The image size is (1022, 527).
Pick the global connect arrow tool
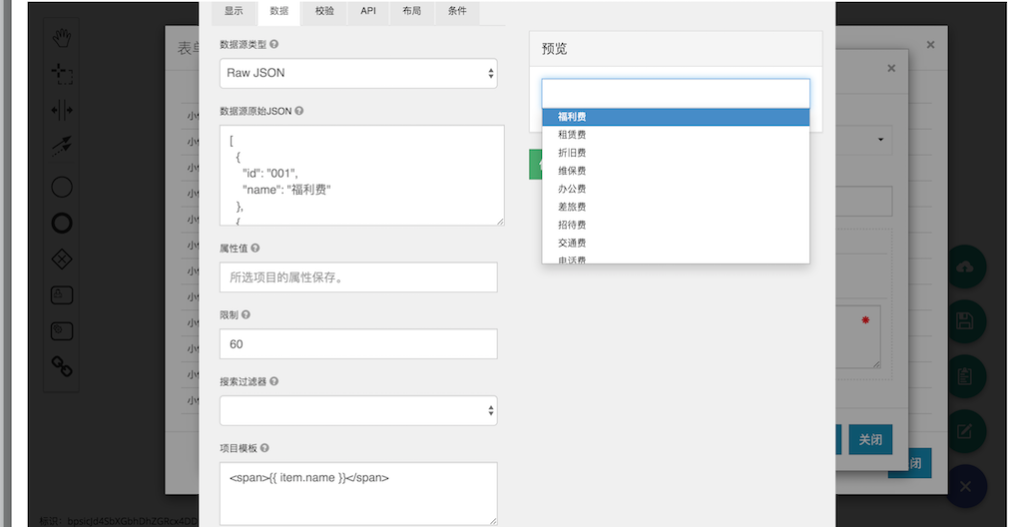62,146
